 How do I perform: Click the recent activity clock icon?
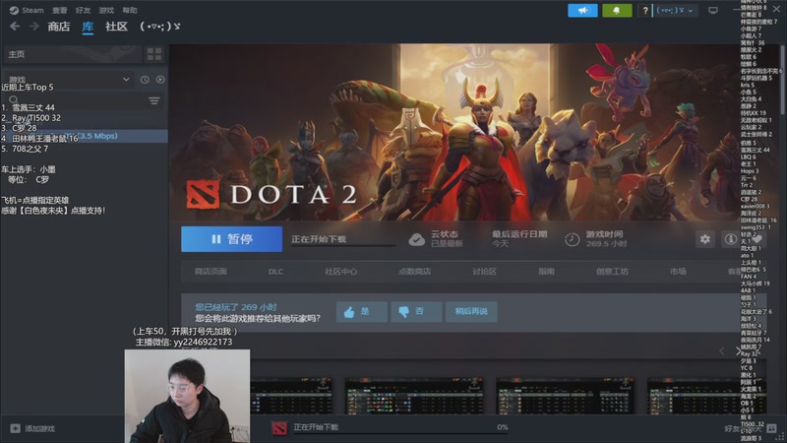pos(145,80)
